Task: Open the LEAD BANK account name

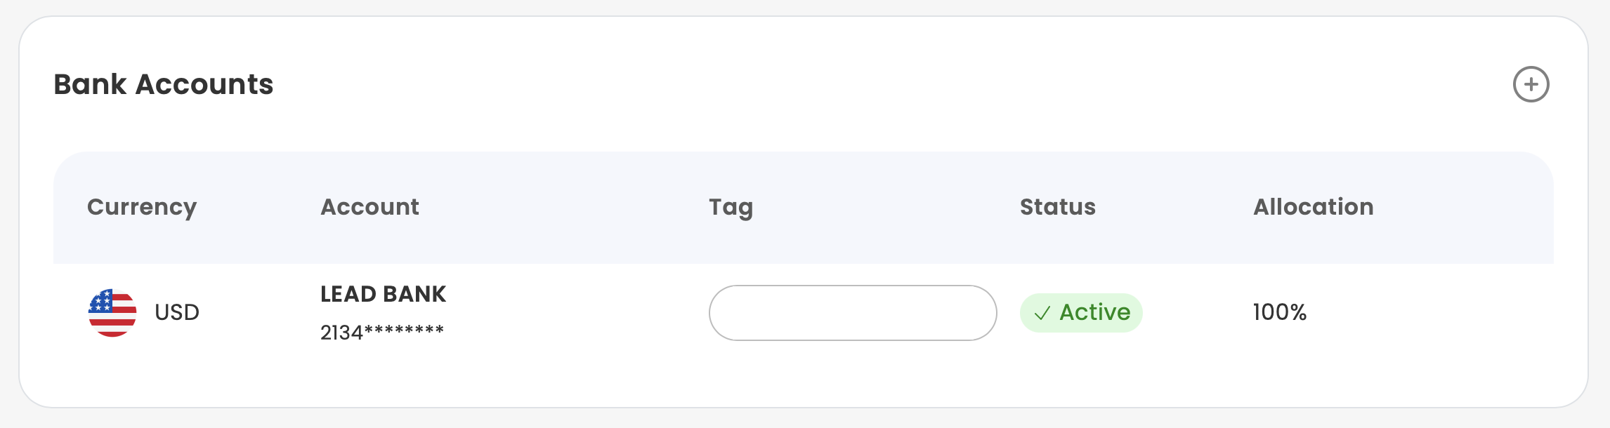Action: pos(383,294)
